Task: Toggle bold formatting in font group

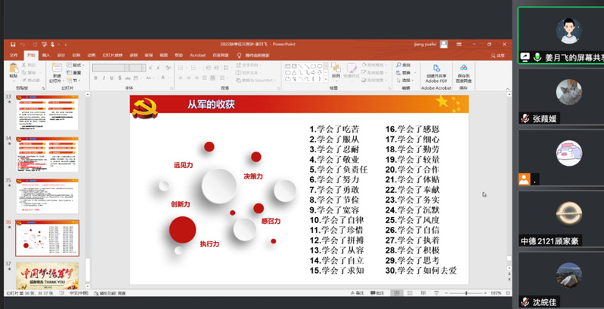Action: (x=97, y=78)
